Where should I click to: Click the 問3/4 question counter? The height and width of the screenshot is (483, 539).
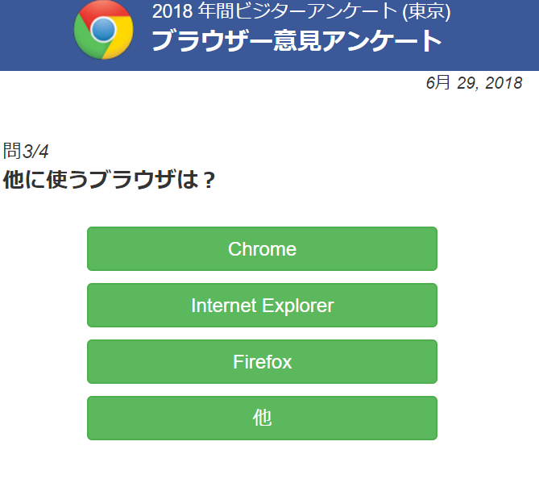[x=26, y=152]
